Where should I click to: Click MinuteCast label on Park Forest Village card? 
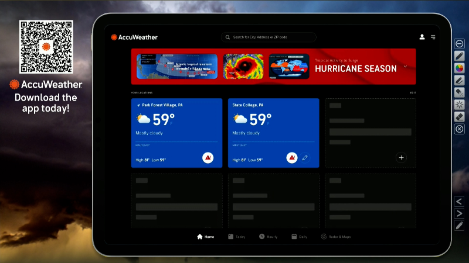(x=142, y=145)
